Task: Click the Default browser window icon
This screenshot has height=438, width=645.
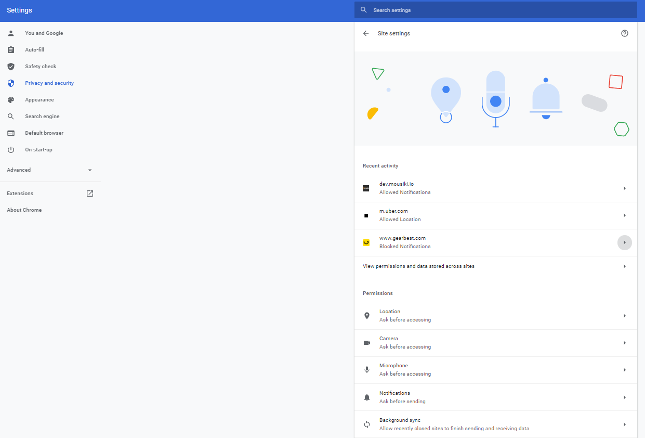Action: [11, 133]
